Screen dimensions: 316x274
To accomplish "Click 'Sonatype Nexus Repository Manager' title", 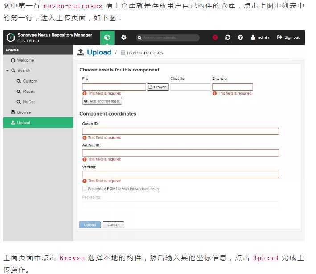I will pyautogui.click(x=55, y=35).
